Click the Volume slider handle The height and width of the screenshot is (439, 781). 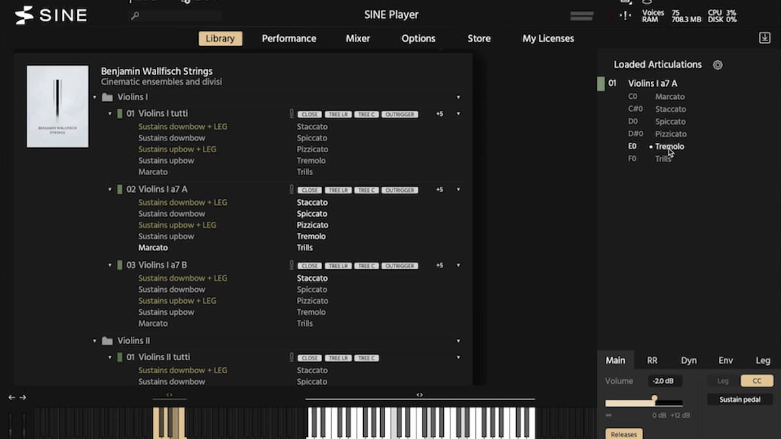click(x=654, y=398)
